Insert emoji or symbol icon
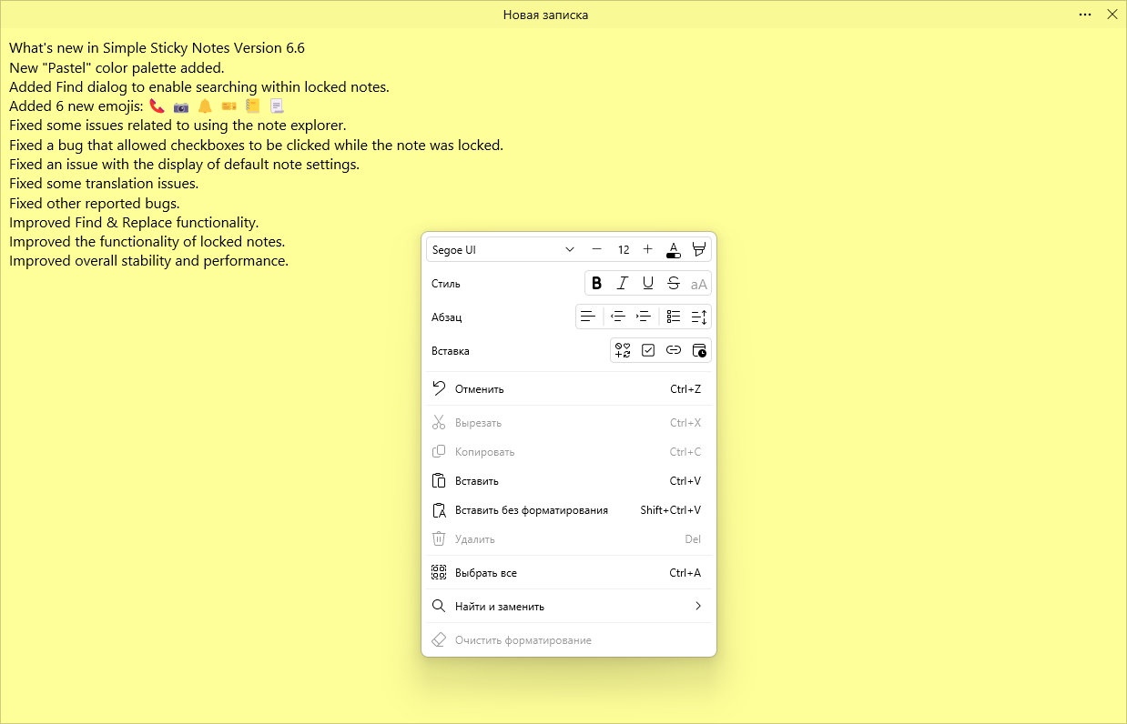Viewport: 1127px width, 724px height. coord(623,350)
